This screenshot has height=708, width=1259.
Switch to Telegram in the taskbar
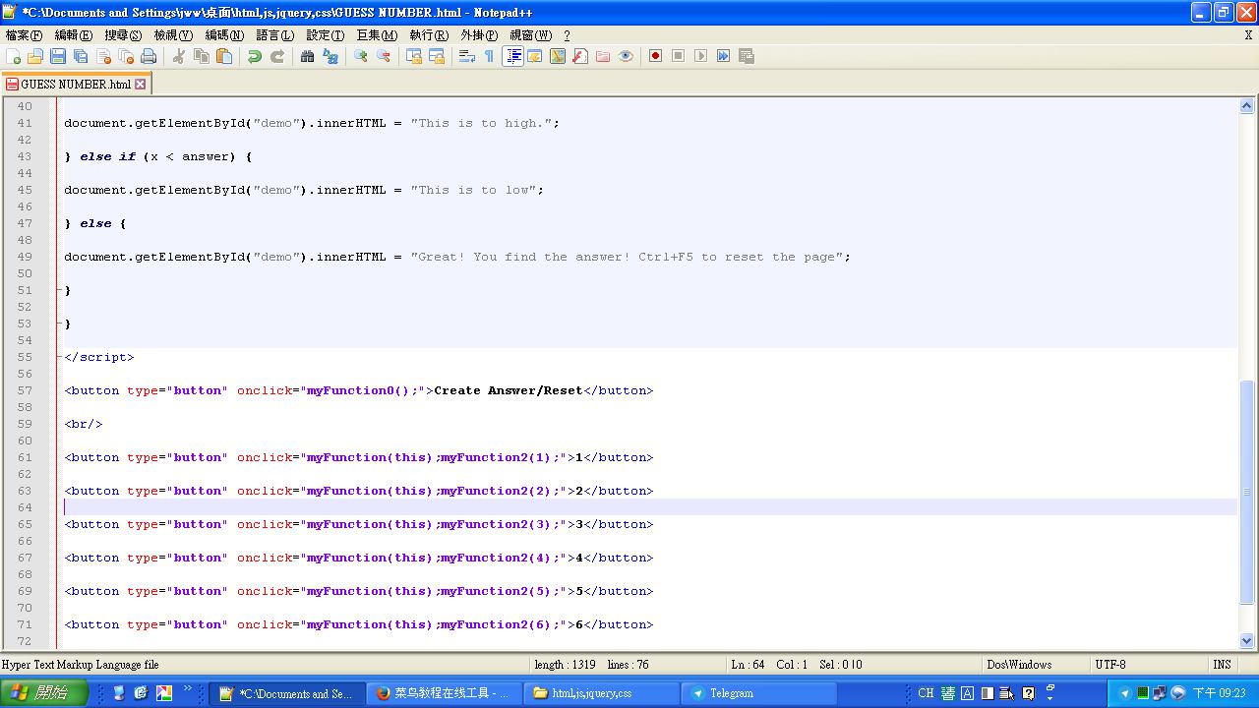coord(759,693)
